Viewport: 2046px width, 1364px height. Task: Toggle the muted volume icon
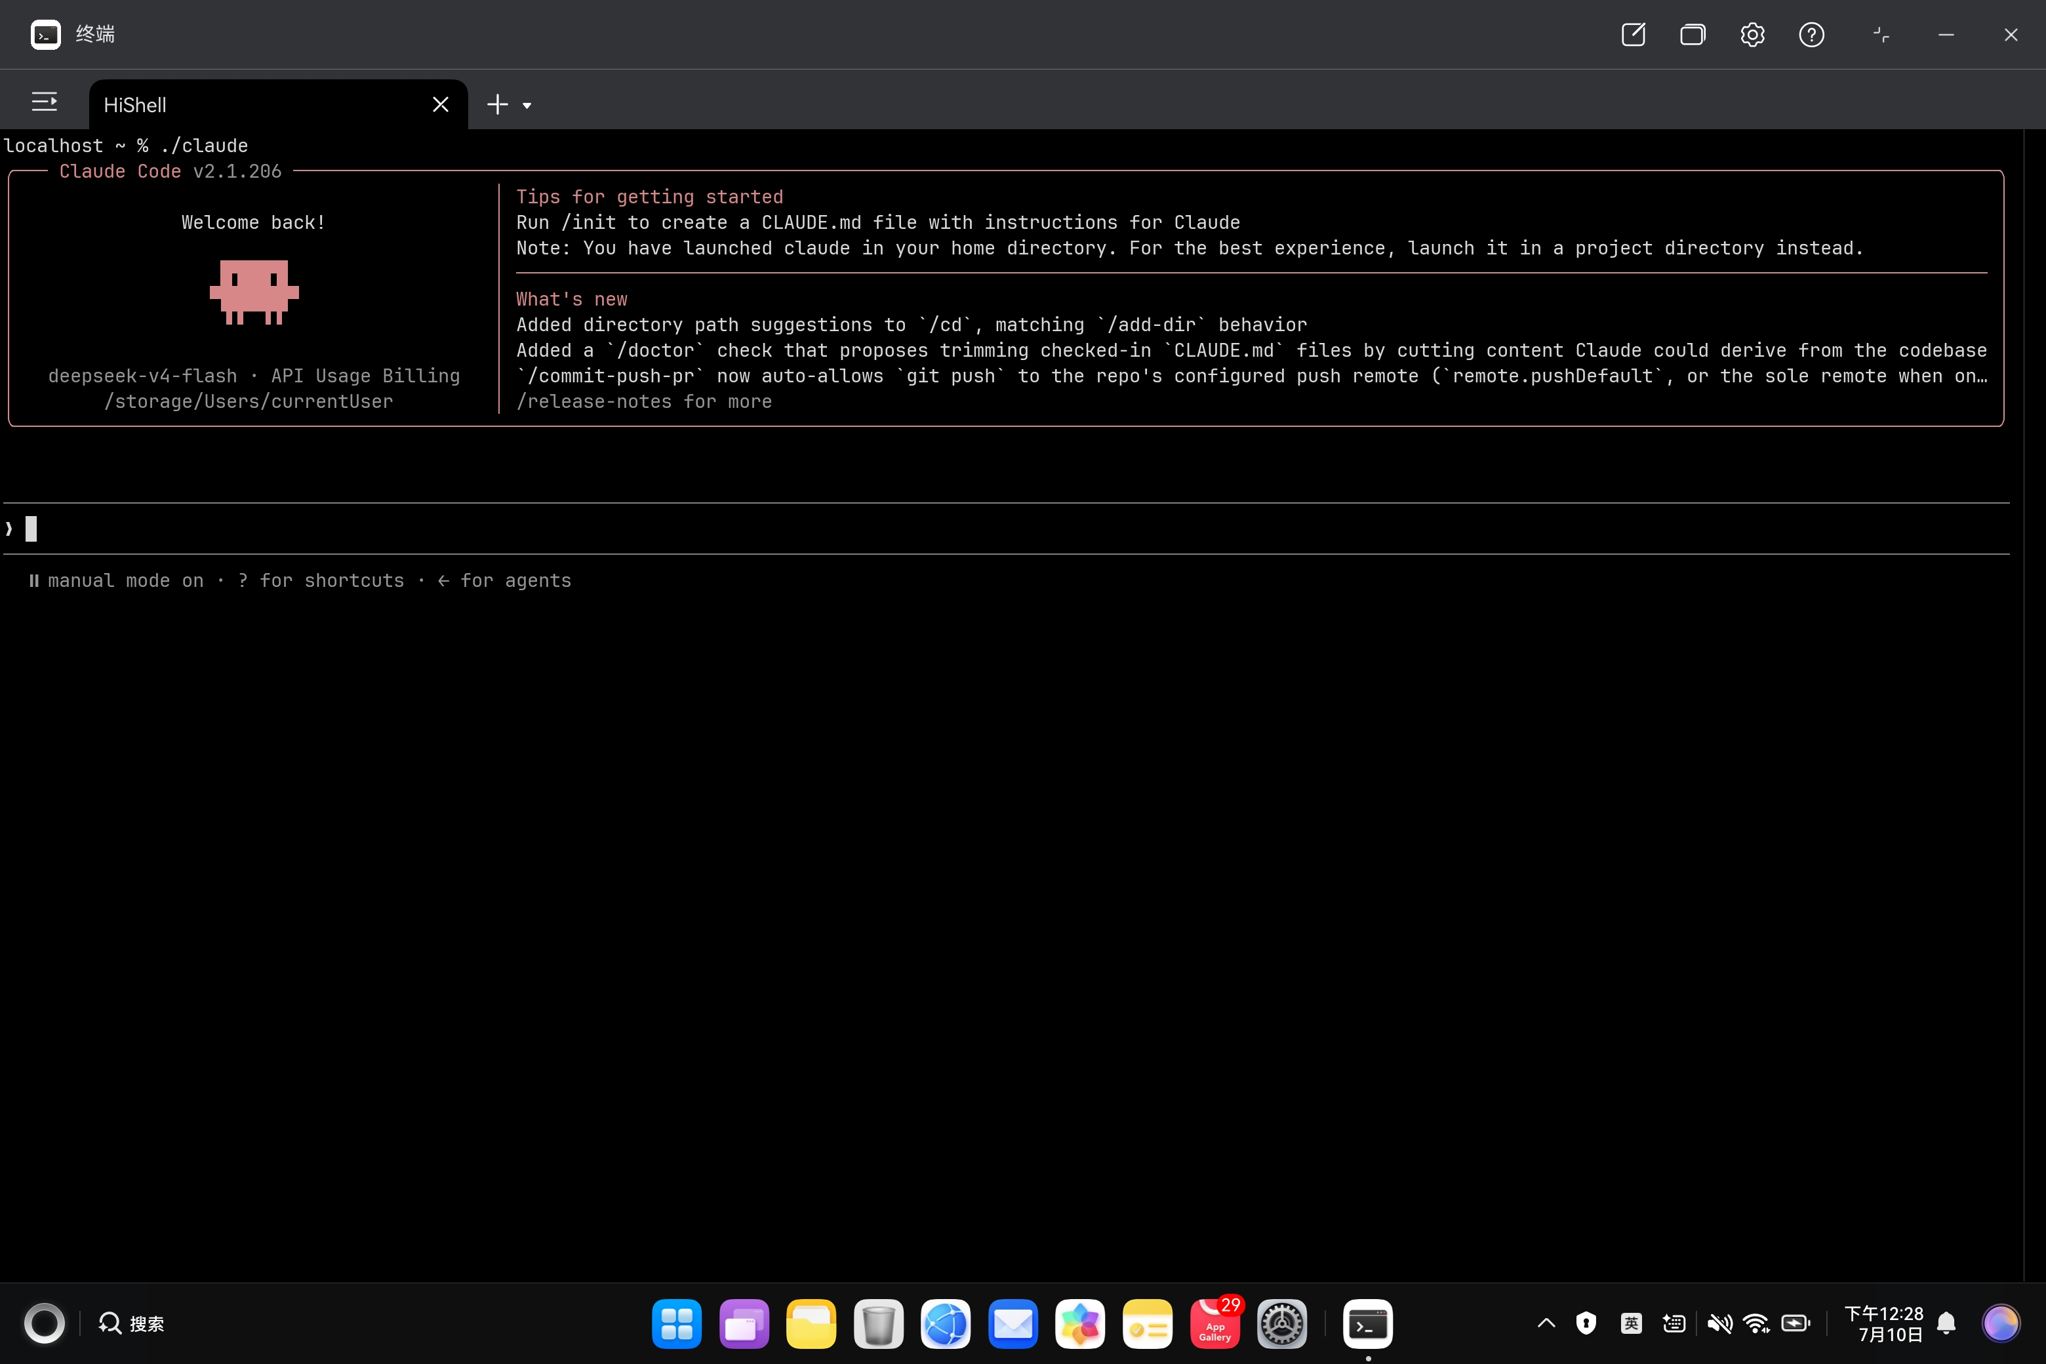[x=1719, y=1323]
